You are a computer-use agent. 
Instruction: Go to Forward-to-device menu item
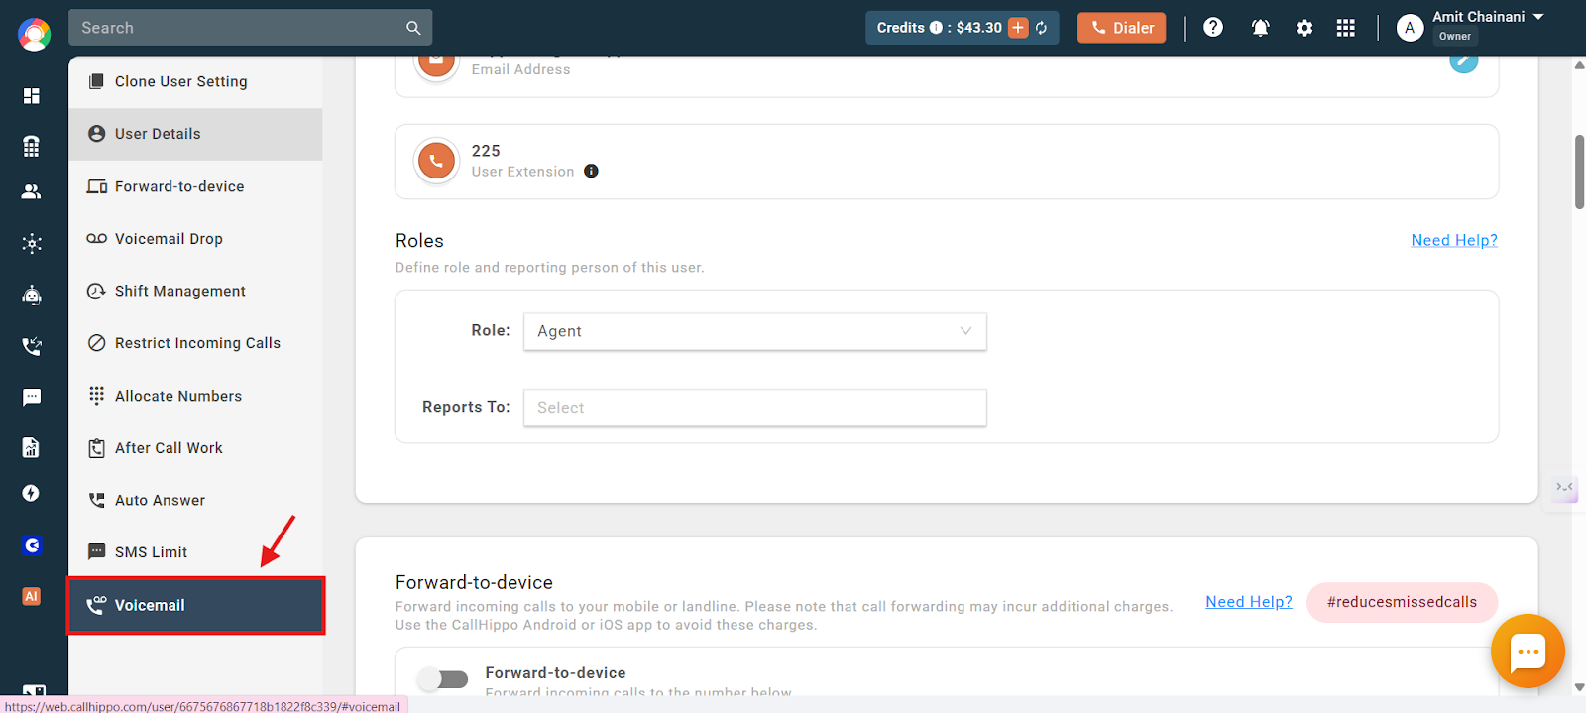[196, 186]
